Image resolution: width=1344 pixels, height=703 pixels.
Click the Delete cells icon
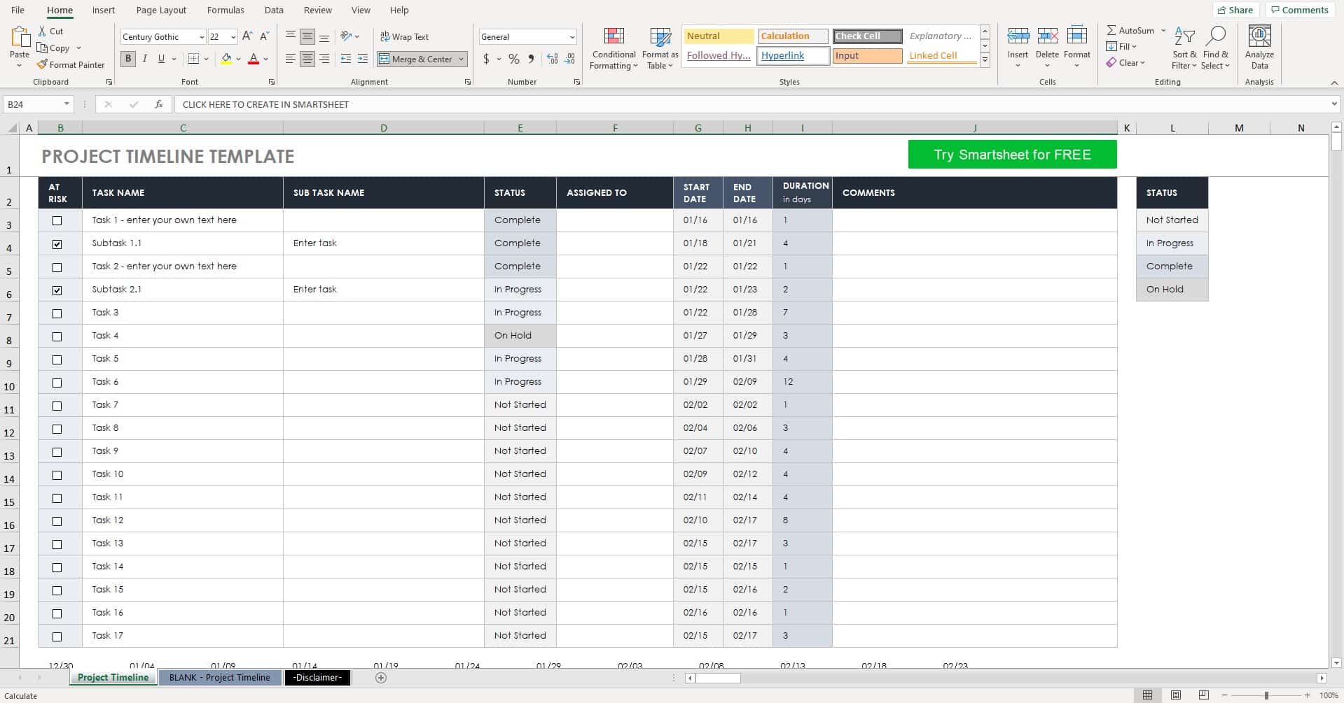pyautogui.click(x=1047, y=36)
